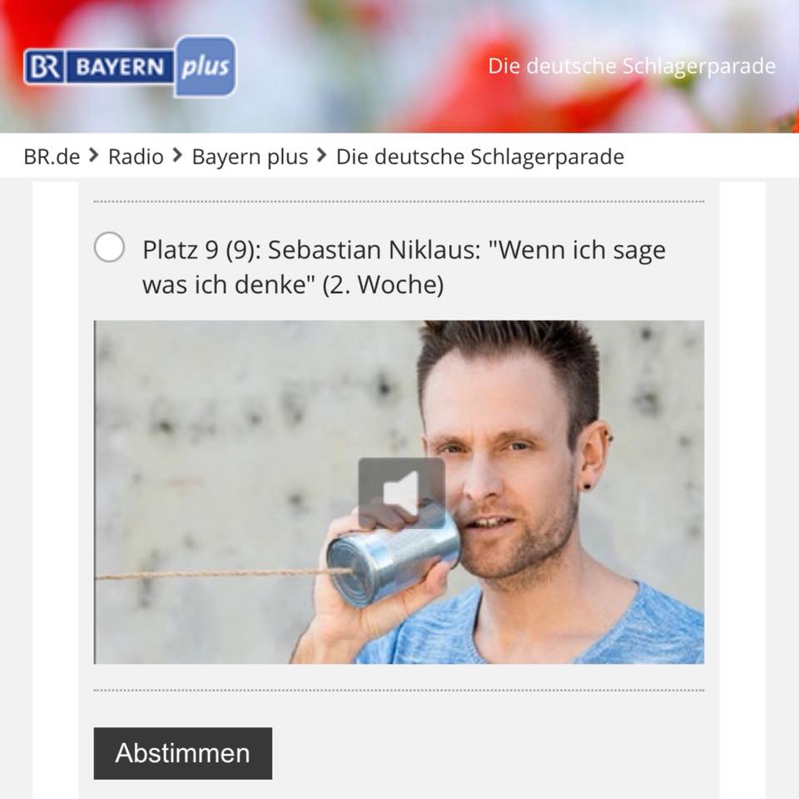Viewport: 799px width, 799px height.
Task: Click chevron arrow after Radio breadcrumb
Action: (177, 156)
